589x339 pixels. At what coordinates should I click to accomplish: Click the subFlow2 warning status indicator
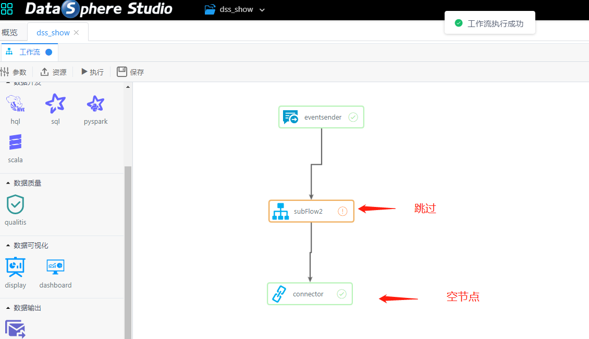(x=342, y=211)
